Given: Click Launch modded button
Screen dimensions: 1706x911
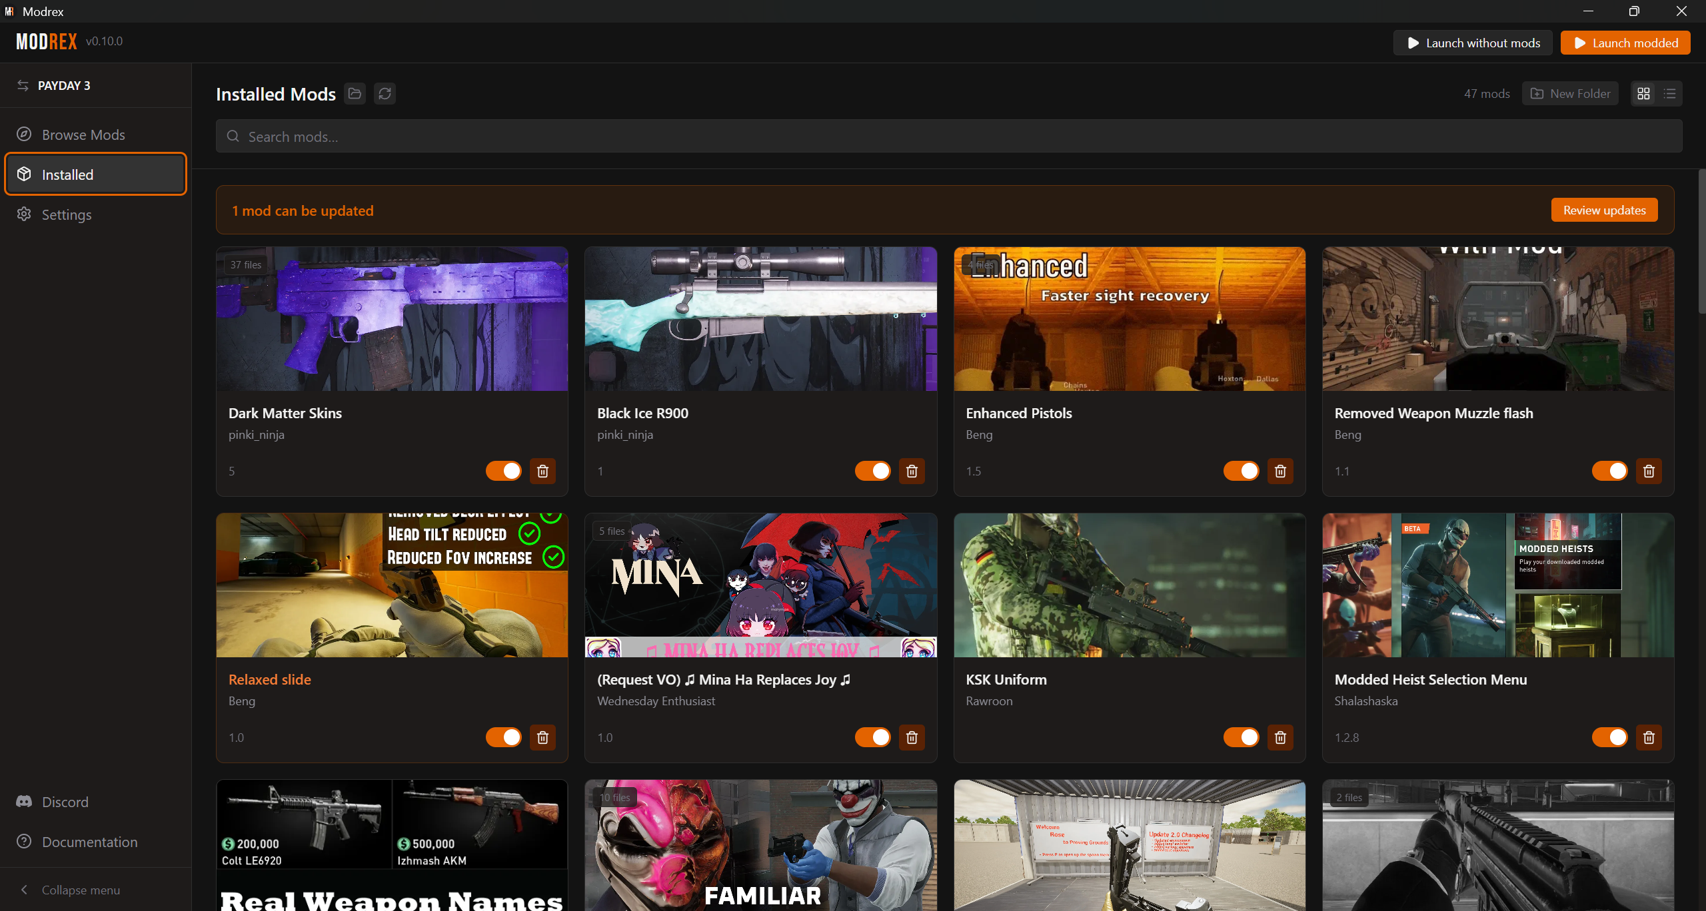Looking at the screenshot, I should point(1625,43).
